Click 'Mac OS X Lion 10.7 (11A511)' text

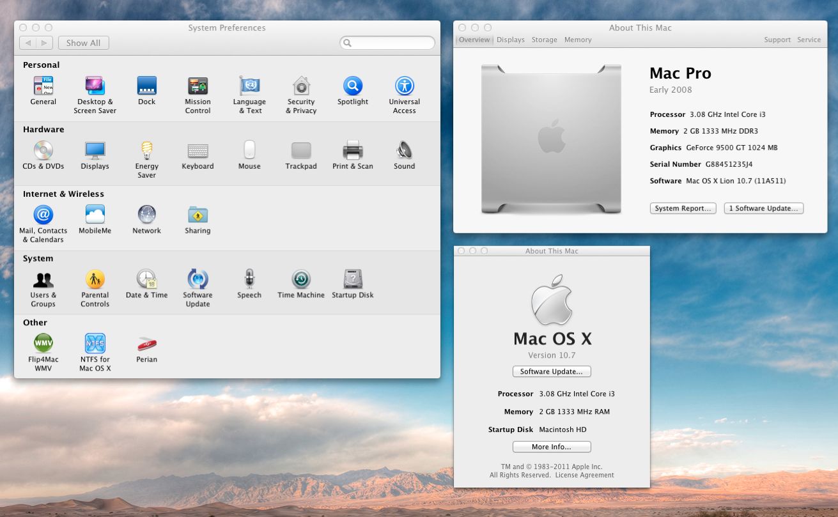point(736,181)
